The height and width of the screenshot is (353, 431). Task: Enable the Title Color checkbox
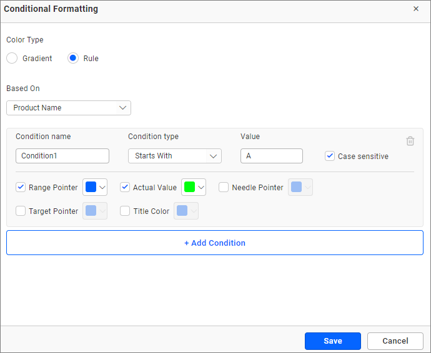125,211
